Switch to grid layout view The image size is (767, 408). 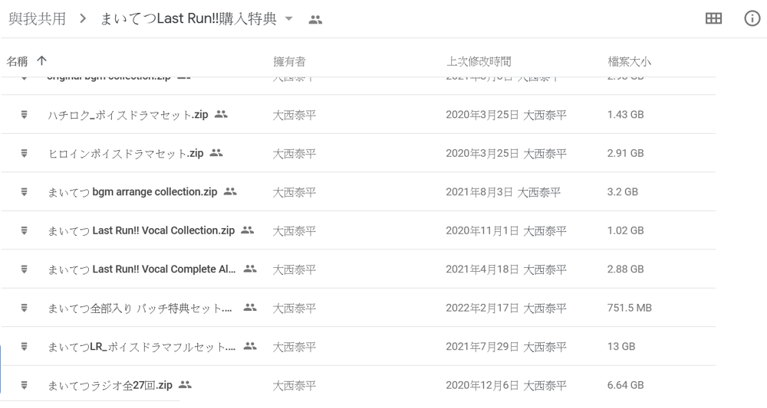click(713, 19)
